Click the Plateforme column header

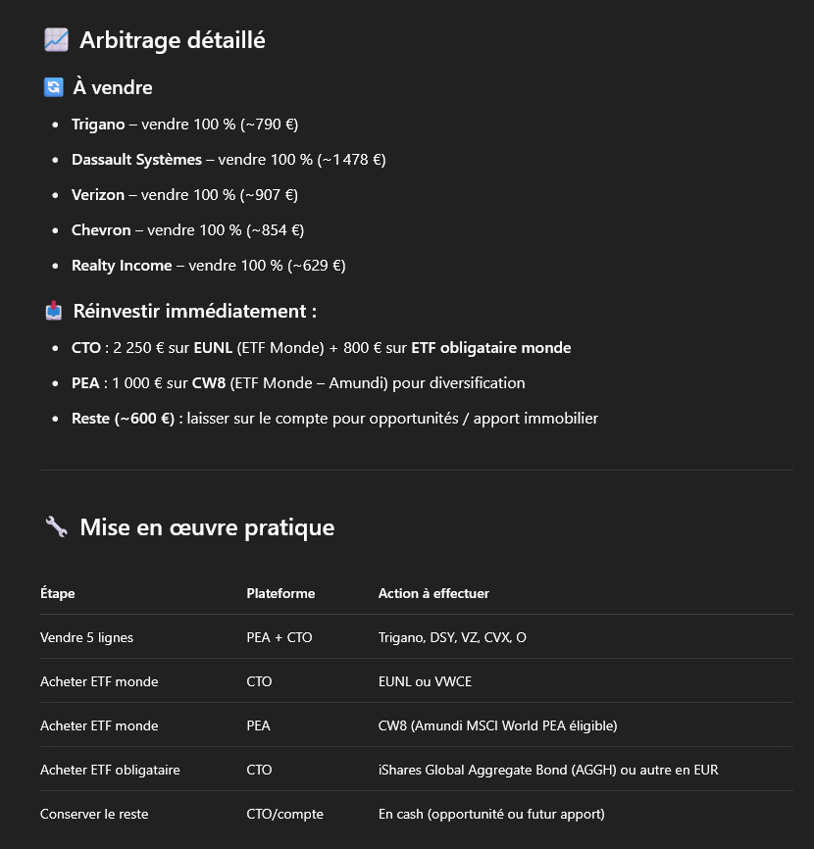[x=280, y=593]
